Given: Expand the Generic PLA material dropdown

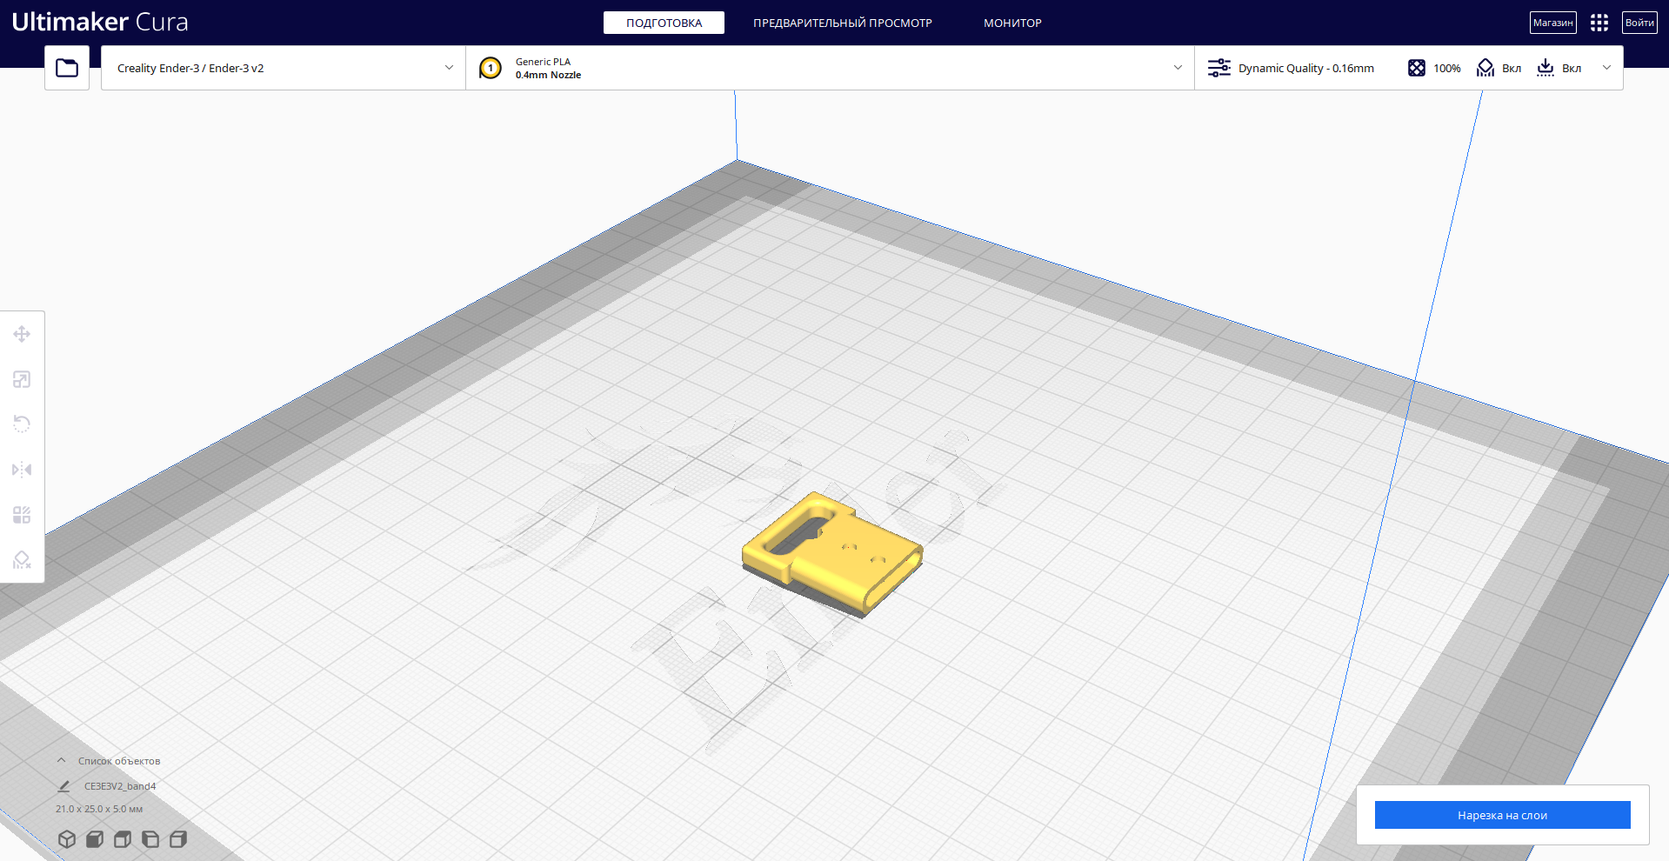Looking at the screenshot, I should tap(831, 68).
